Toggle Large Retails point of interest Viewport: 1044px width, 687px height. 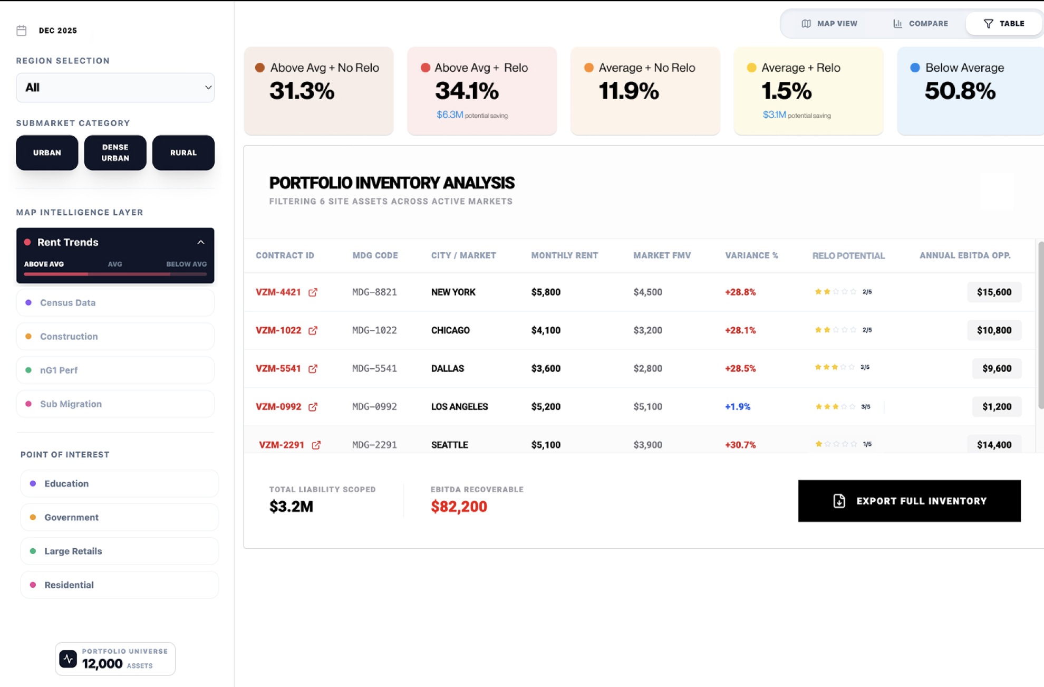coord(119,551)
